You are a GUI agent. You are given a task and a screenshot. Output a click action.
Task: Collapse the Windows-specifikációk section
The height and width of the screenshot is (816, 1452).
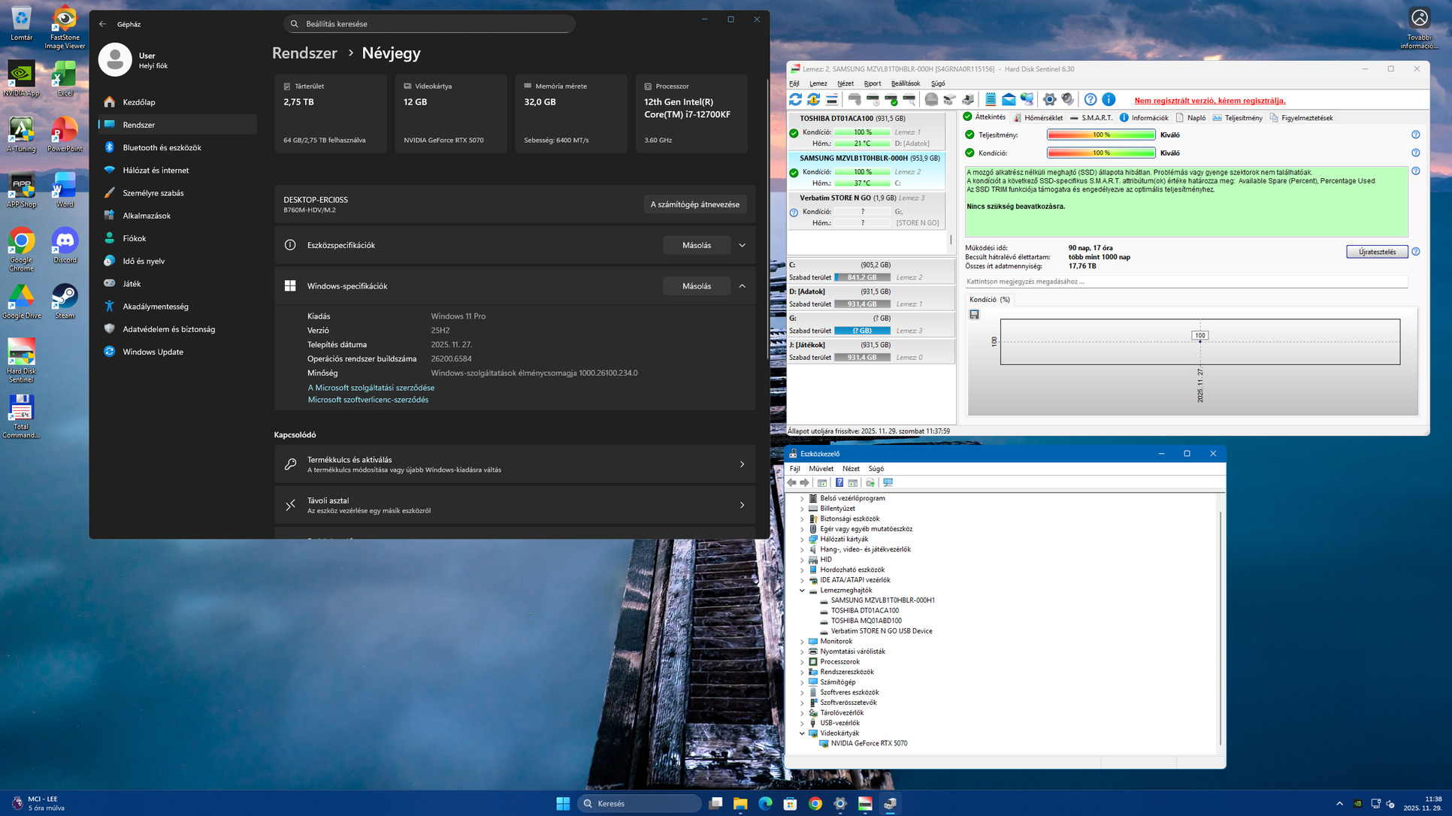[742, 286]
